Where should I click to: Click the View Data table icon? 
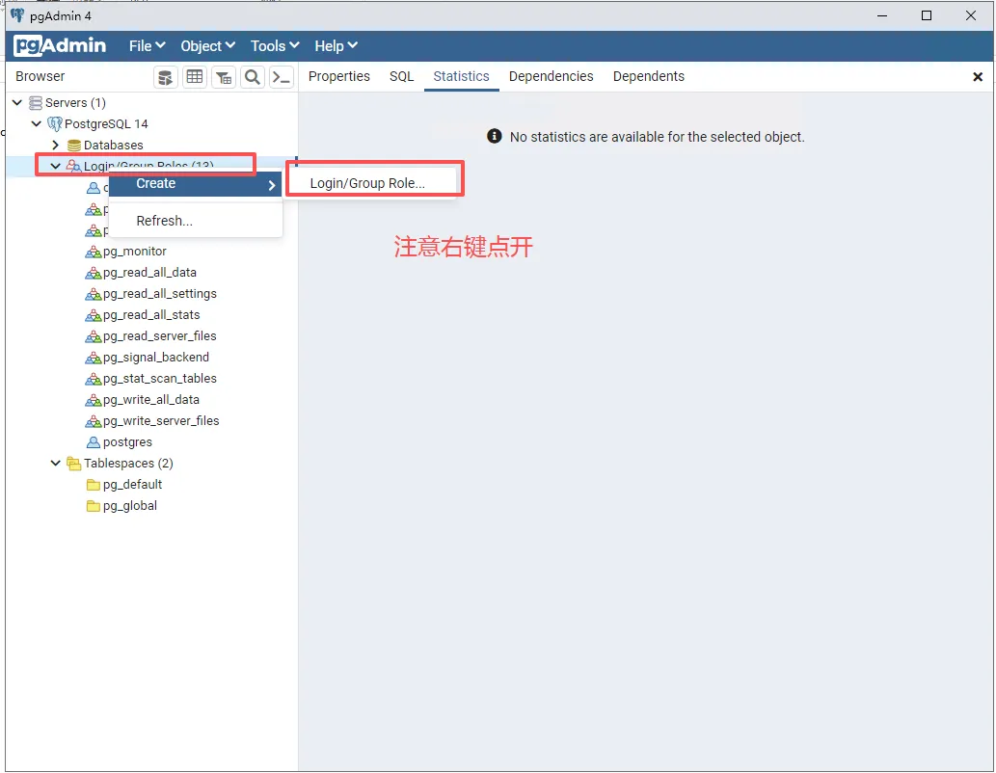pyautogui.click(x=195, y=77)
